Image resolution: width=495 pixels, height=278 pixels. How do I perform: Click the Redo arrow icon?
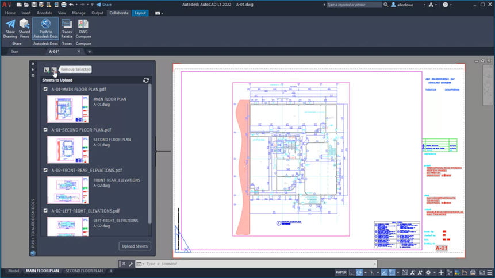tap(83, 5)
